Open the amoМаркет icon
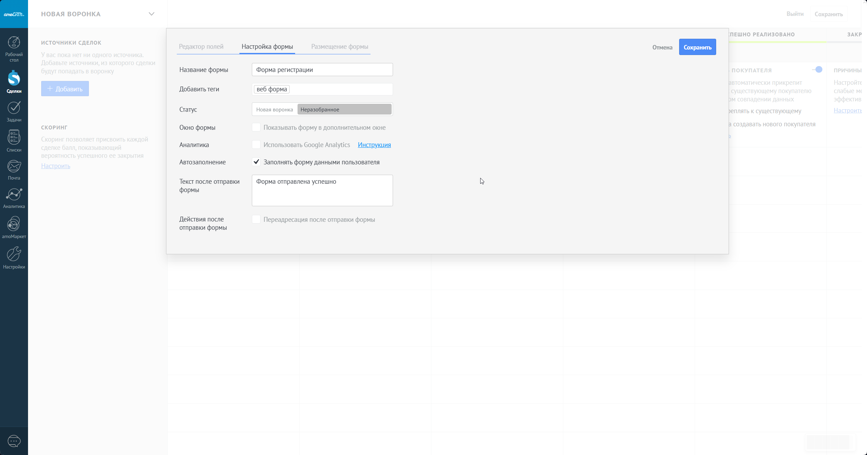This screenshot has height=455, width=867. click(x=14, y=227)
